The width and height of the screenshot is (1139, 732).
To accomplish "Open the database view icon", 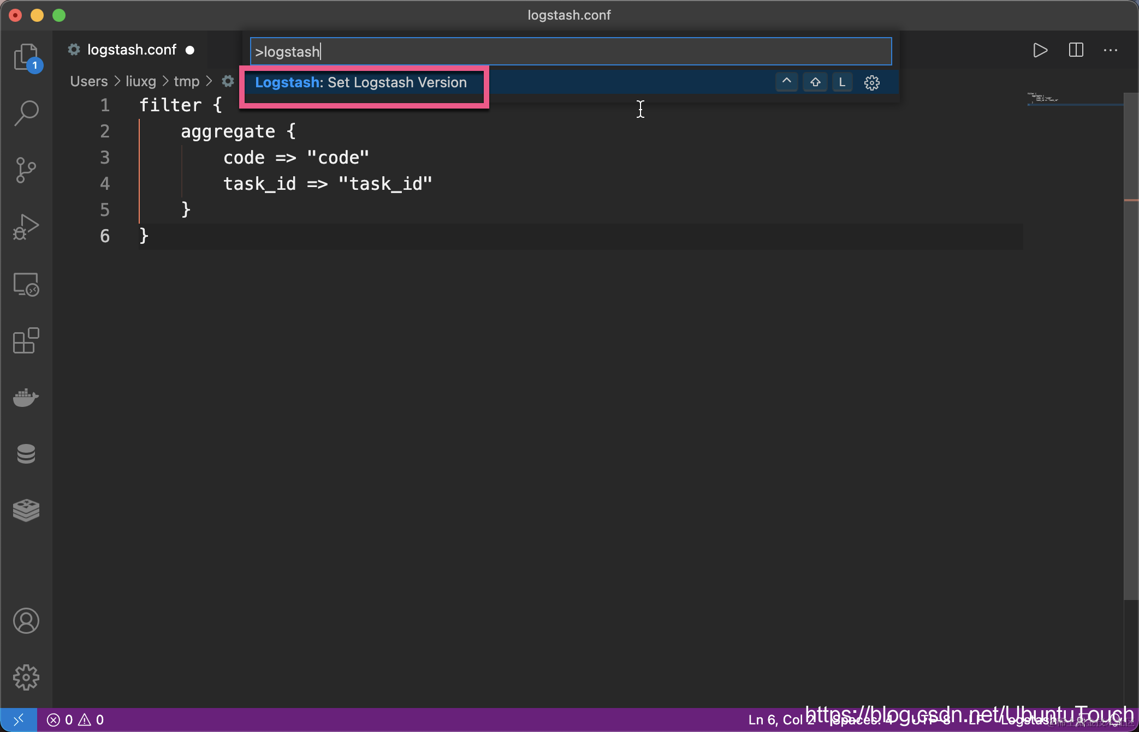I will (26, 454).
